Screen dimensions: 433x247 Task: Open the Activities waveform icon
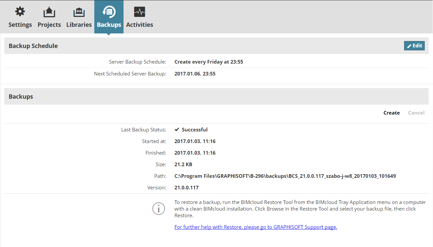[x=139, y=12]
